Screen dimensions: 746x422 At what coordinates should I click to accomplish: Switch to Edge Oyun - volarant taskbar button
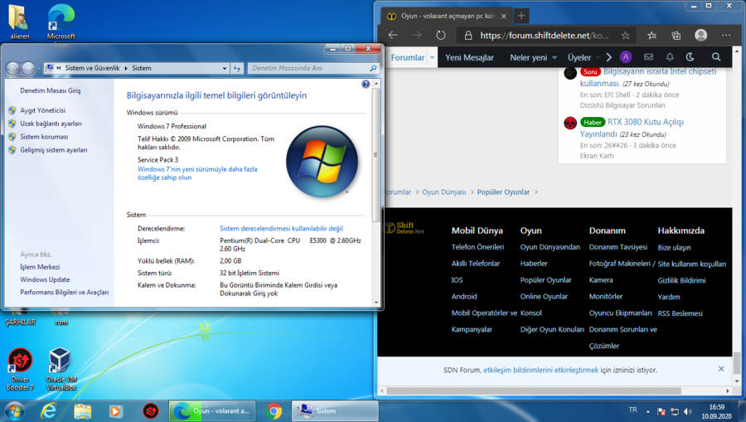point(212,411)
